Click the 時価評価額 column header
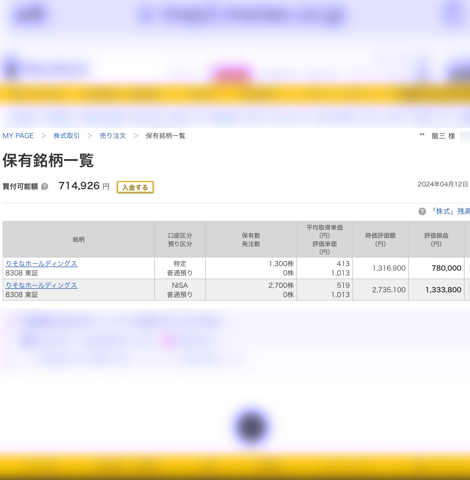This screenshot has width=470, height=480. pos(380,240)
